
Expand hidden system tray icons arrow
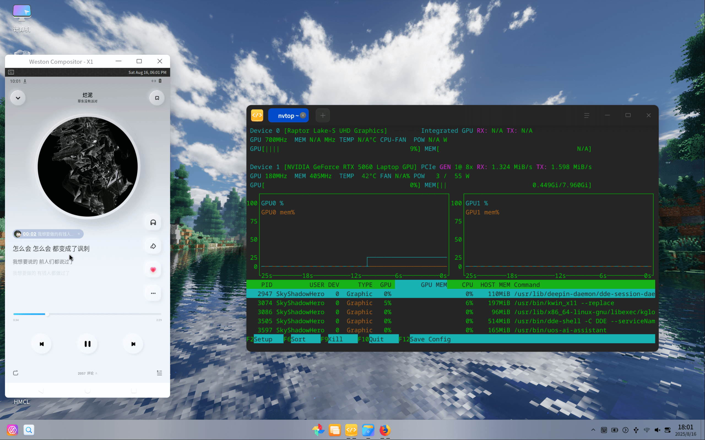click(593, 430)
